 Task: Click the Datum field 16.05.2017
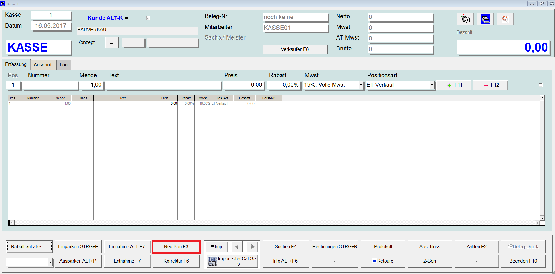(x=51, y=26)
